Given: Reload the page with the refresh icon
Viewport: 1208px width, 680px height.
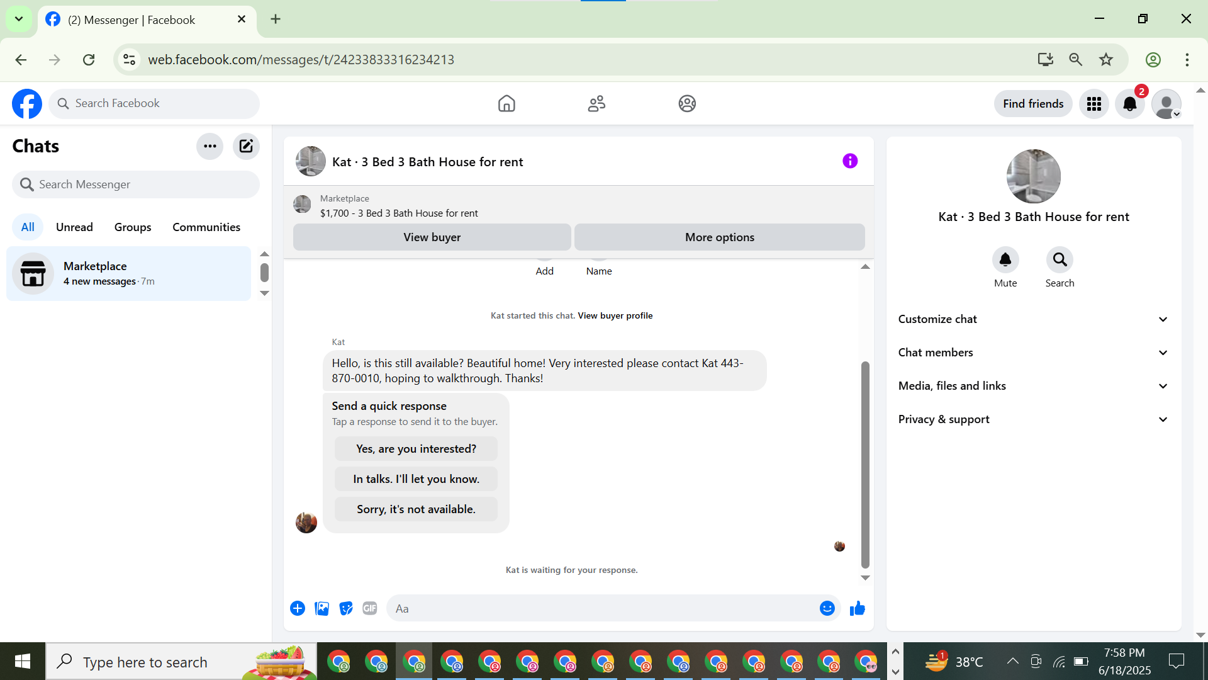Looking at the screenshot, I should 89,60.
